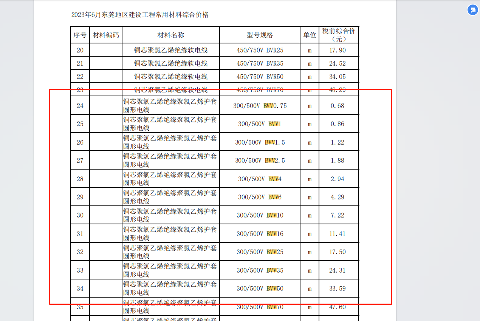
Task: Select serial number cell 28
Action: pos(80,179)
